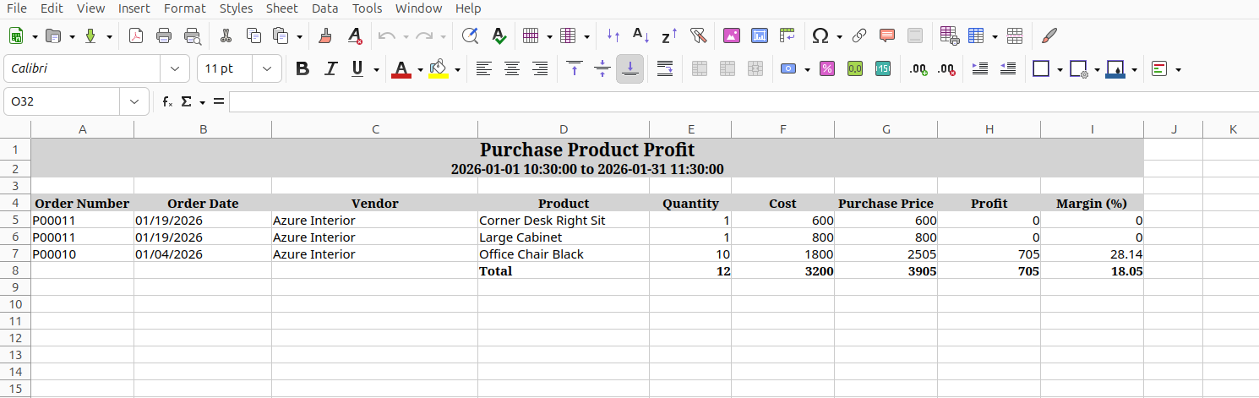Screen dimensions: 1259x398
Task: Open Borders dropdown arrow
Action: pos(1060,69)
